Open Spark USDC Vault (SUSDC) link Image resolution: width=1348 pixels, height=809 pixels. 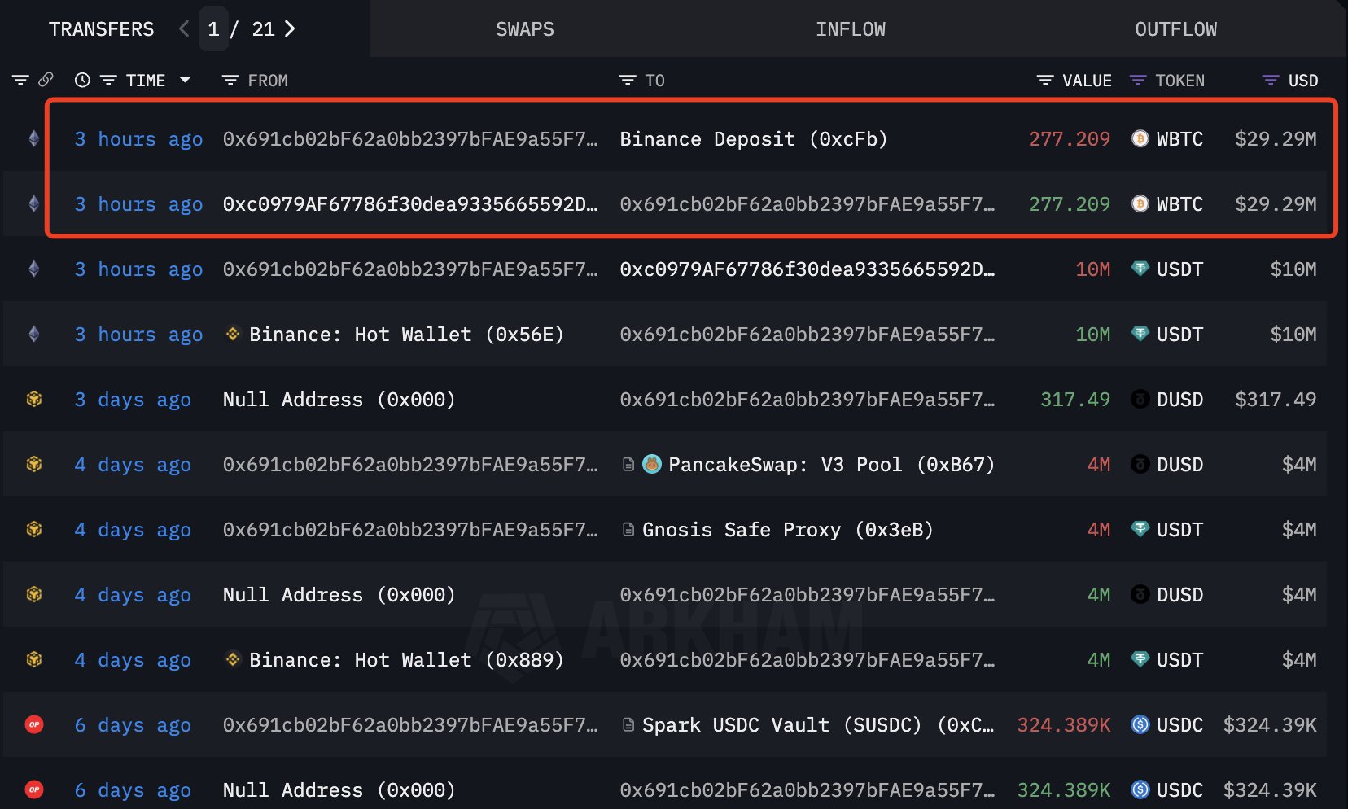coord(818,725)
